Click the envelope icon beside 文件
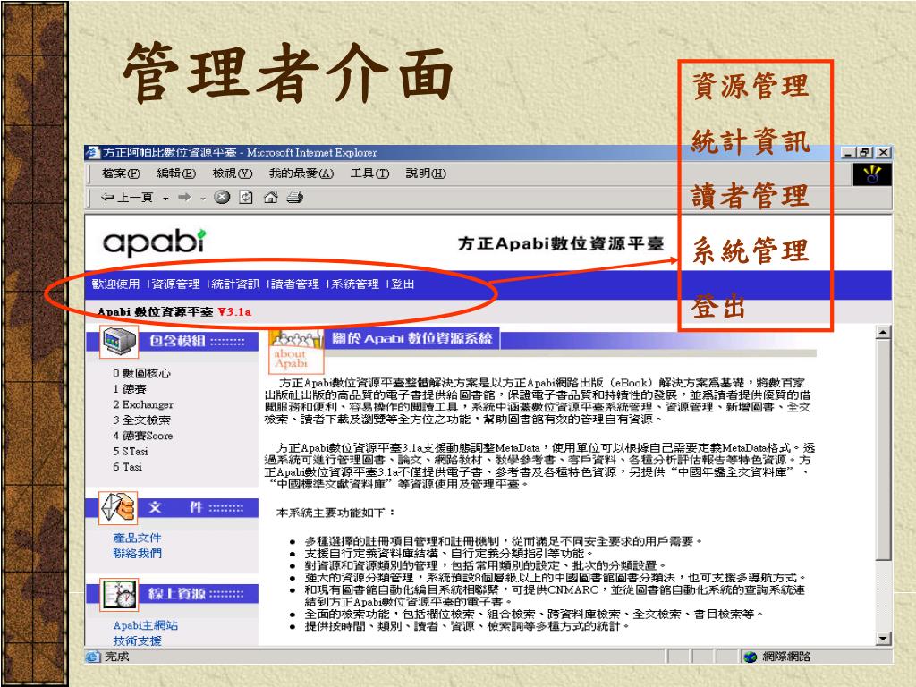This screenshot has height=687, width=916. (x=119, y=508)
